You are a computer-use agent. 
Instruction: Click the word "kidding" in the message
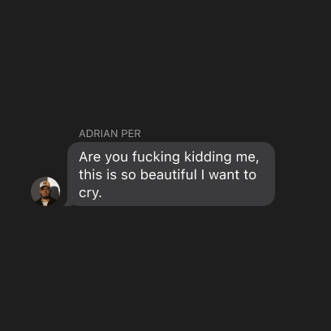(208, 157)
